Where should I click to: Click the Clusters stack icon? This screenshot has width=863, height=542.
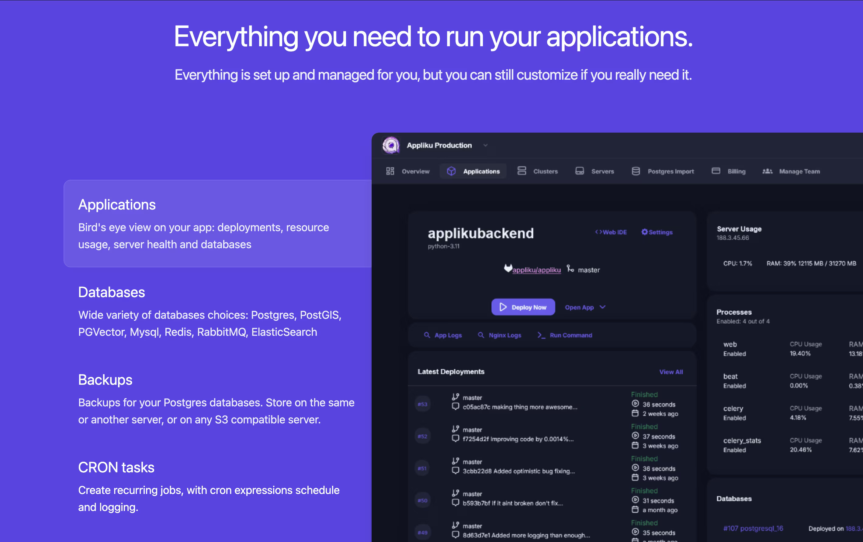522,171
